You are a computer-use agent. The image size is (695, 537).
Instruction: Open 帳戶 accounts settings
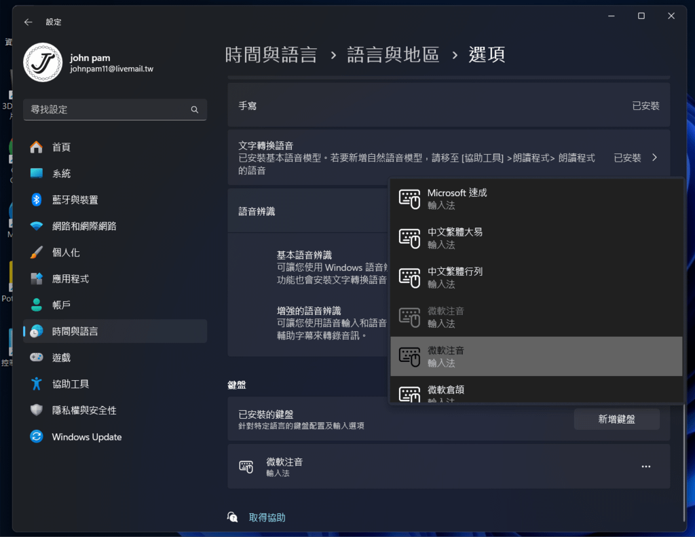pos(115,305)
